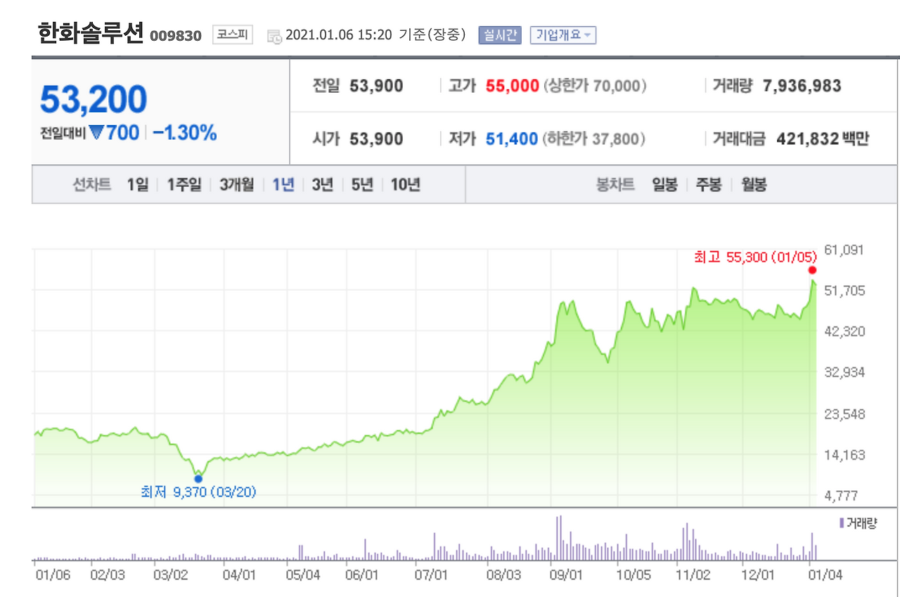The height and width of the screenshot is (597, 900).
Task: Click the 05/04 date axis label
Action: click(304, 575)
